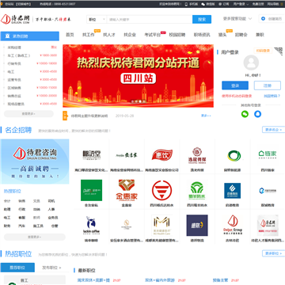The image size is (285, 285).
Task: Select the 推荐职位 tab
Action: [x=17, y=268]
